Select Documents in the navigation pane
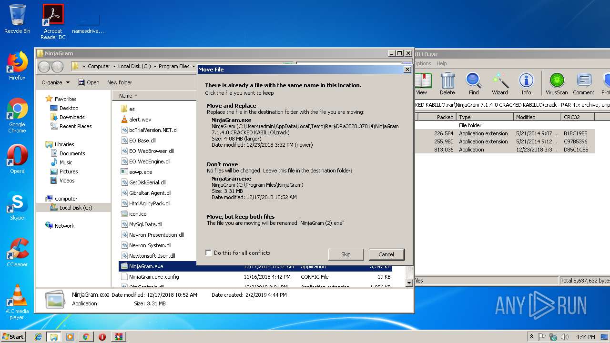The height and width of the screenshot is (343, 610). pyautogui.click(x=72, y=153)
